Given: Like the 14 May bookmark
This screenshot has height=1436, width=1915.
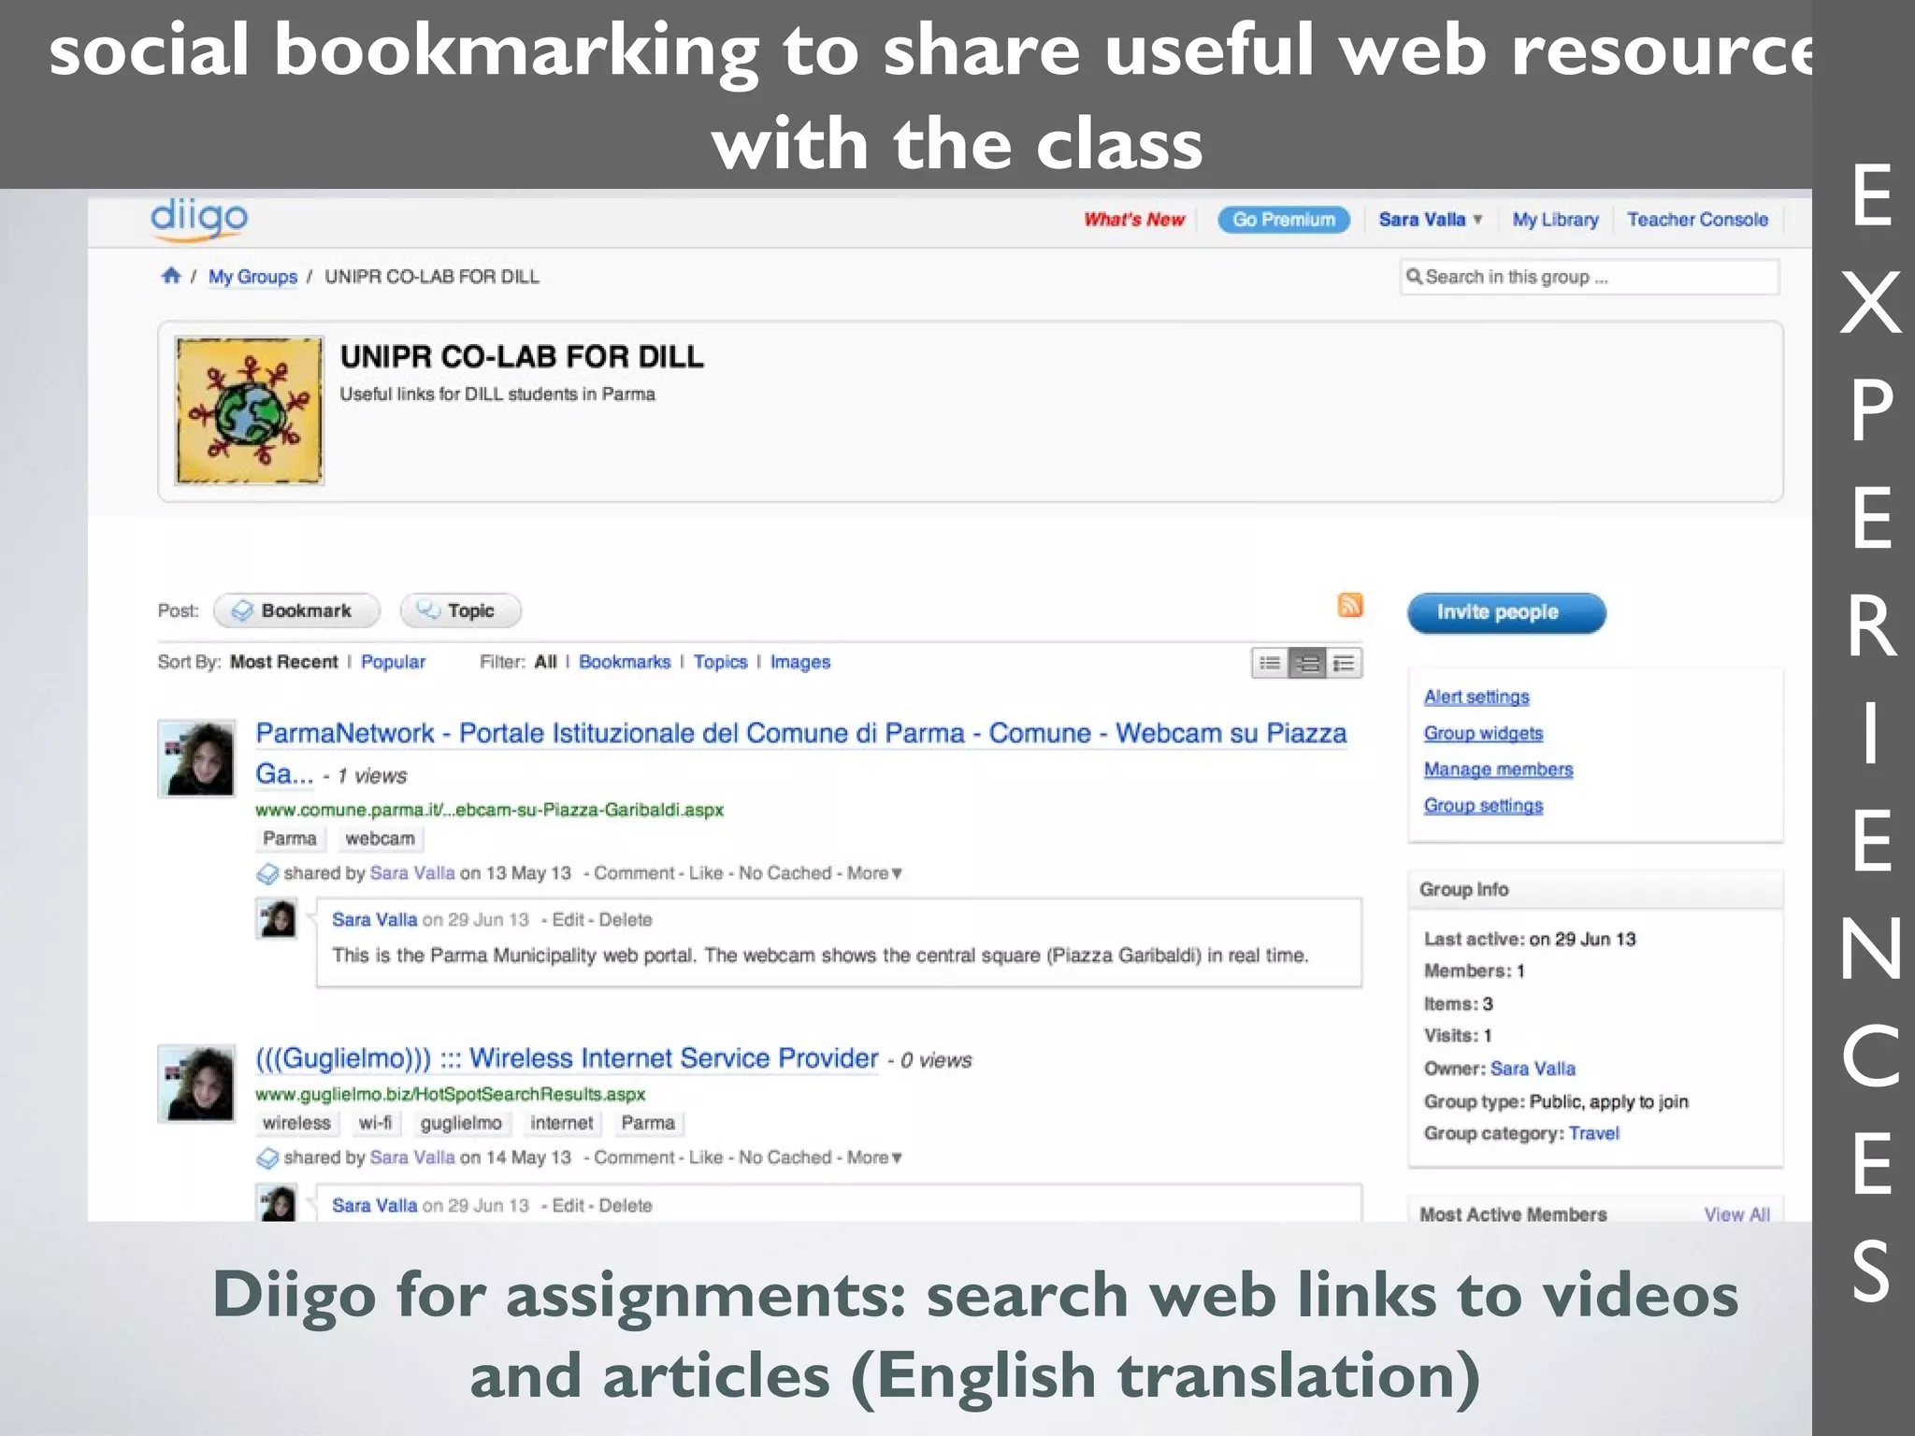Looking at the screenshot, I should [x=706, y=1157].
